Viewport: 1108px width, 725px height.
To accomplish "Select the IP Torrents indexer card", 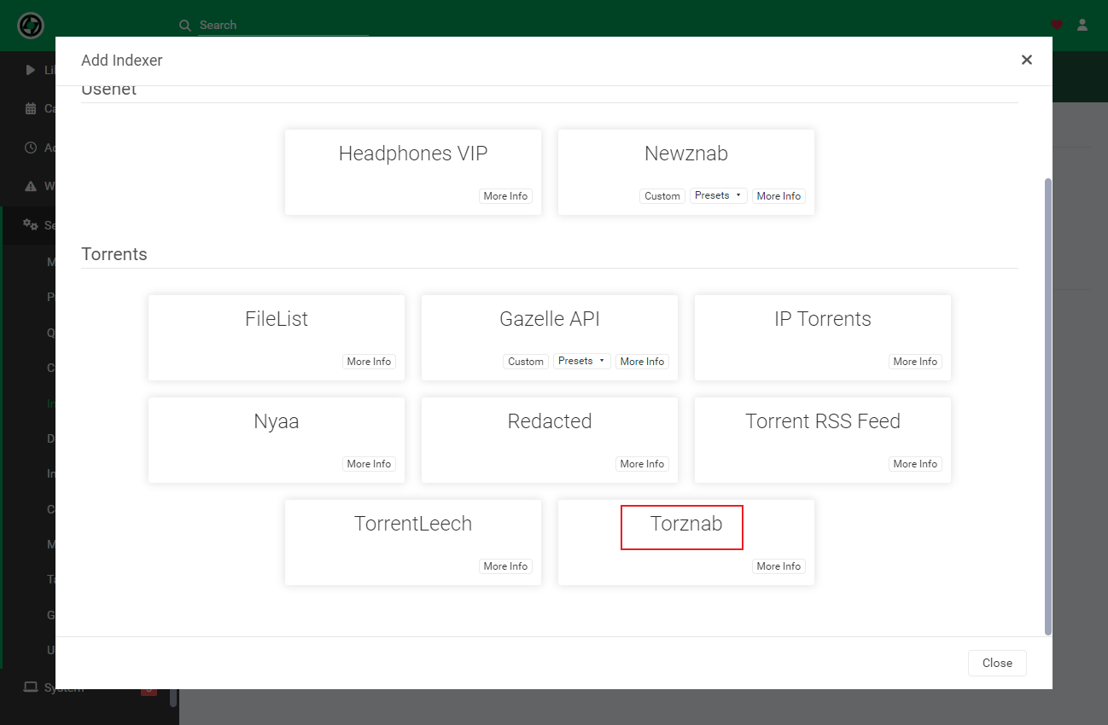I will coord(823,338).
